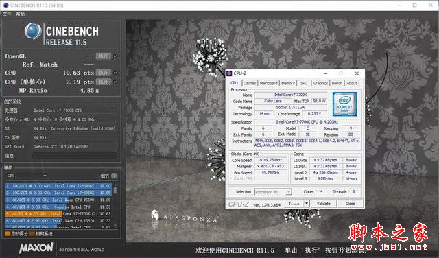439x258 pixels.
Task: Open the 文件 (File) menu
Action: [7, 14]
